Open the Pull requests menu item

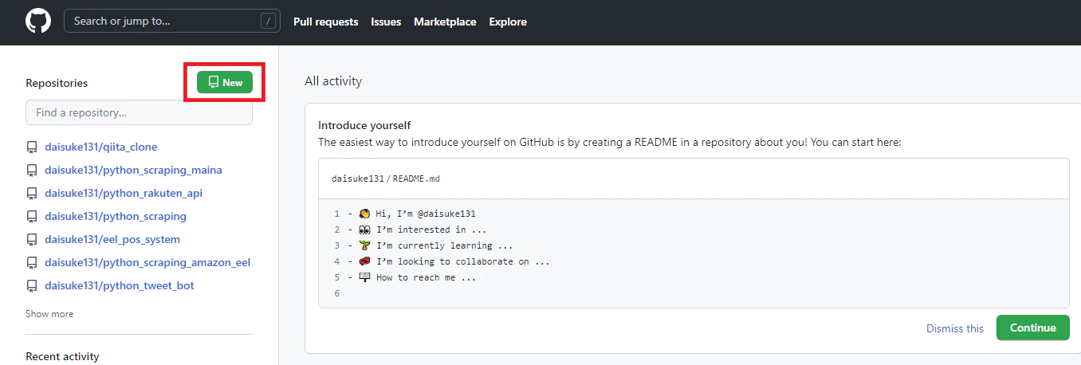326,22
